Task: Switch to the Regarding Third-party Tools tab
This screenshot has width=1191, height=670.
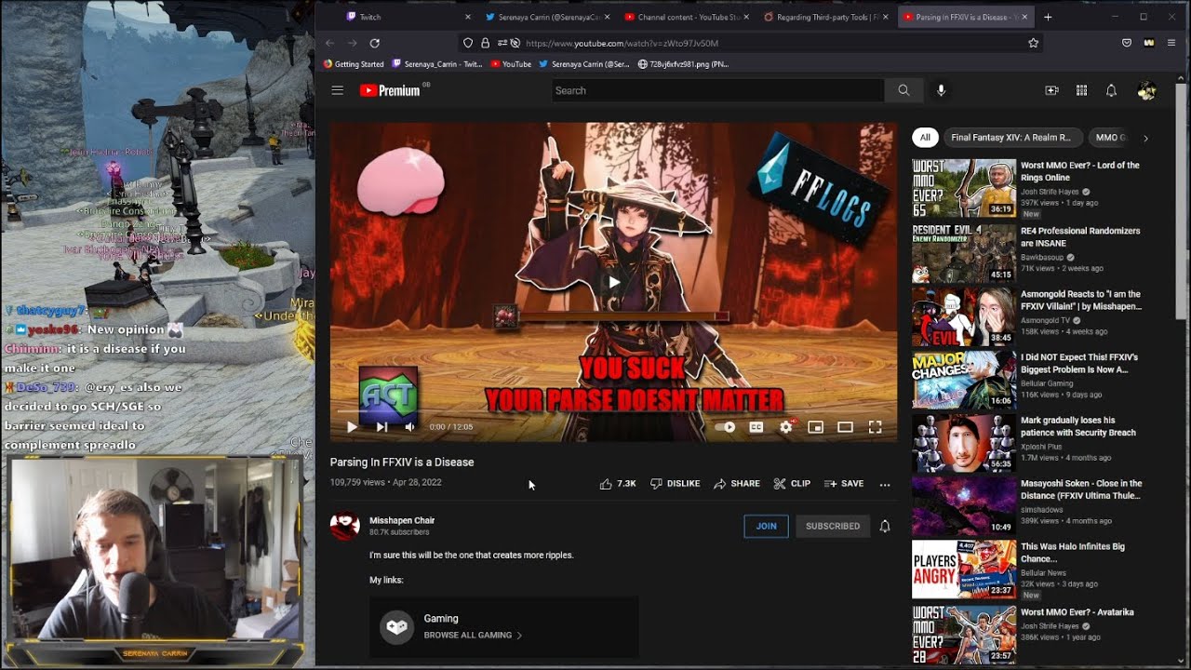Action: 824,17
